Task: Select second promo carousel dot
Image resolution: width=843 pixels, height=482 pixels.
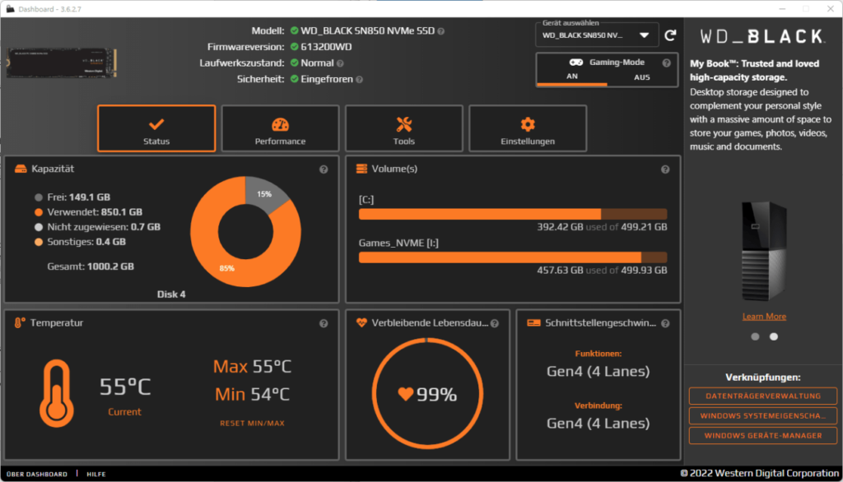Action: (x=774, y=337)
